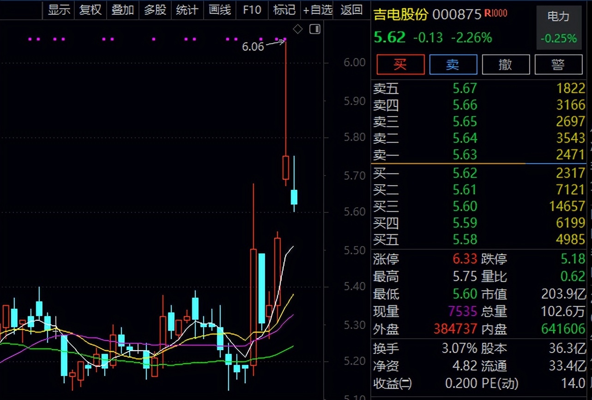
Task: Click the blue 卖 sell button
Action: pyautogui.click(x=453, y=65)
